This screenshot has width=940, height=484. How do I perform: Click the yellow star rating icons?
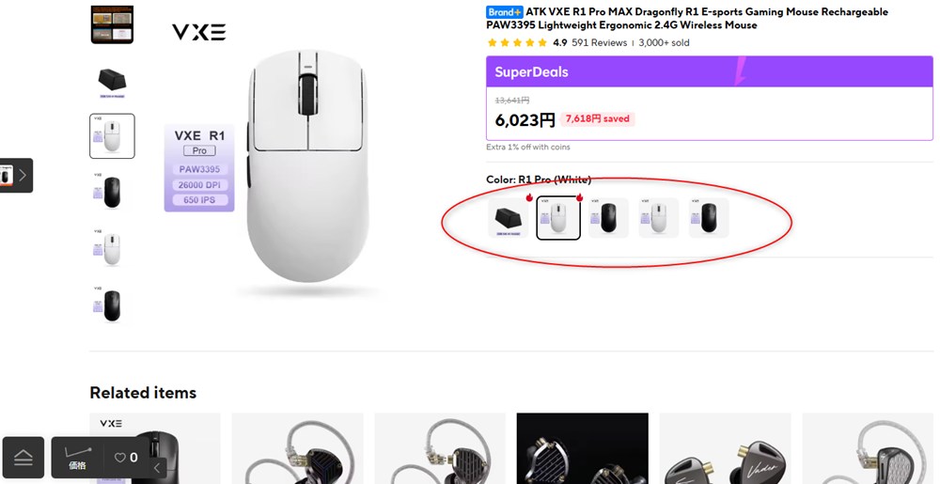pos(516,42)
